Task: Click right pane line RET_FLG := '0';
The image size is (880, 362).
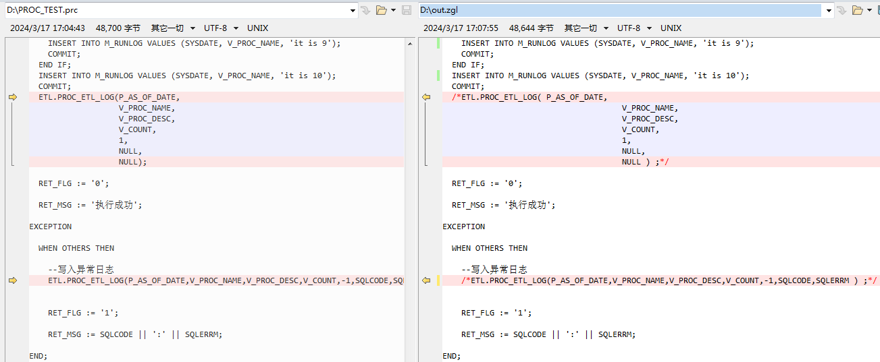Action: 487,183
